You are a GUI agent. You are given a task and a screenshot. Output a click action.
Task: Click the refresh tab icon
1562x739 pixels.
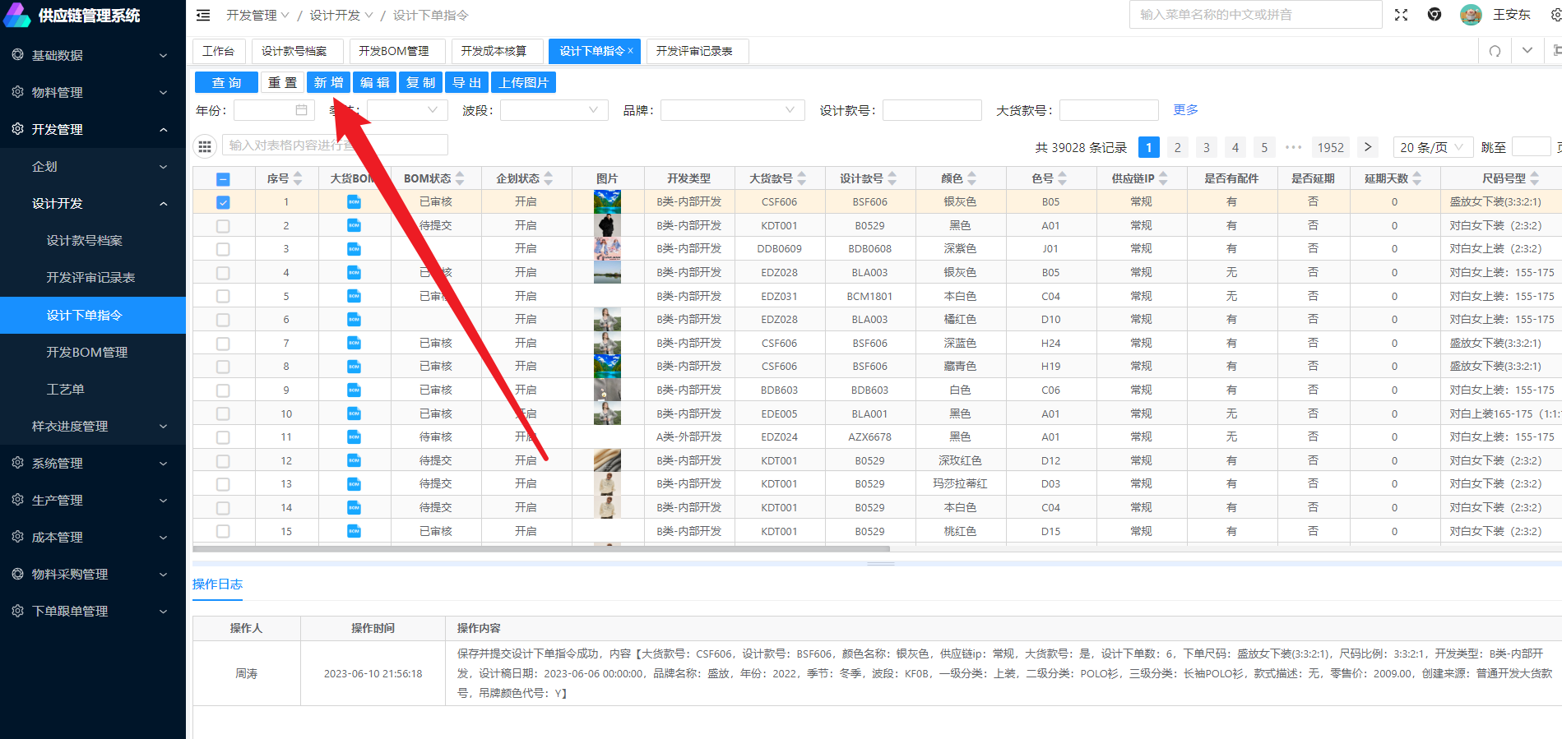(1495, 51)
